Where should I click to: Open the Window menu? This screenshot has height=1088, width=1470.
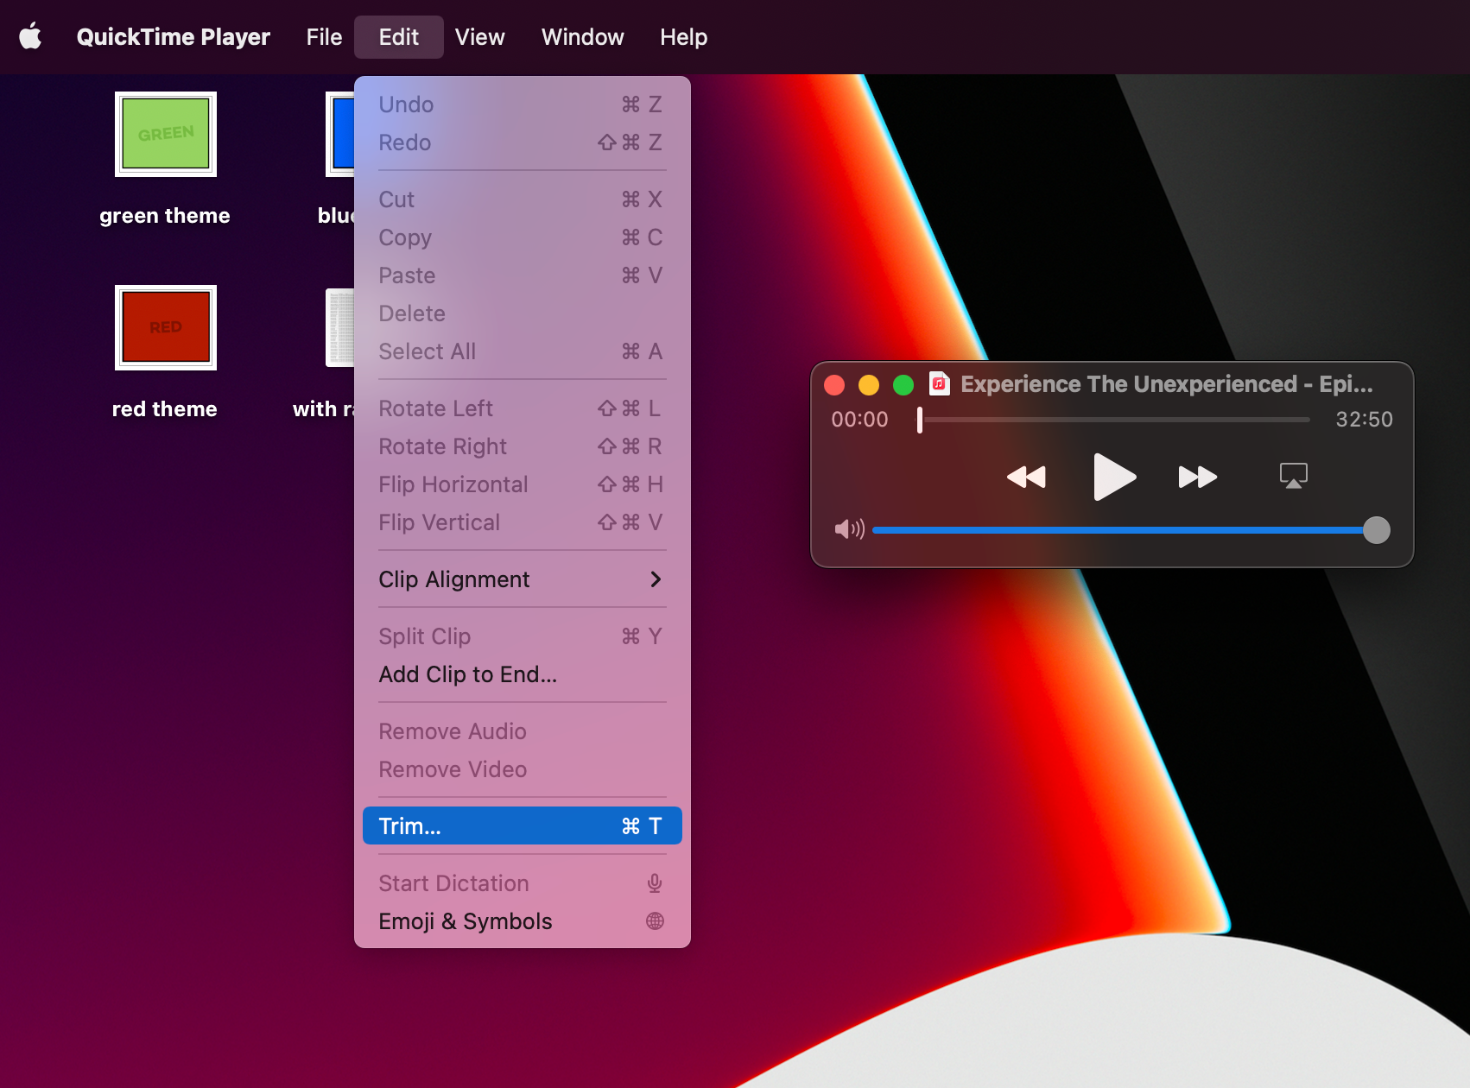pyautogui.click(x=582, y=37)
